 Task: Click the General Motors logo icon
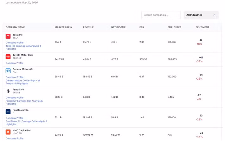[x=8, y=71]
